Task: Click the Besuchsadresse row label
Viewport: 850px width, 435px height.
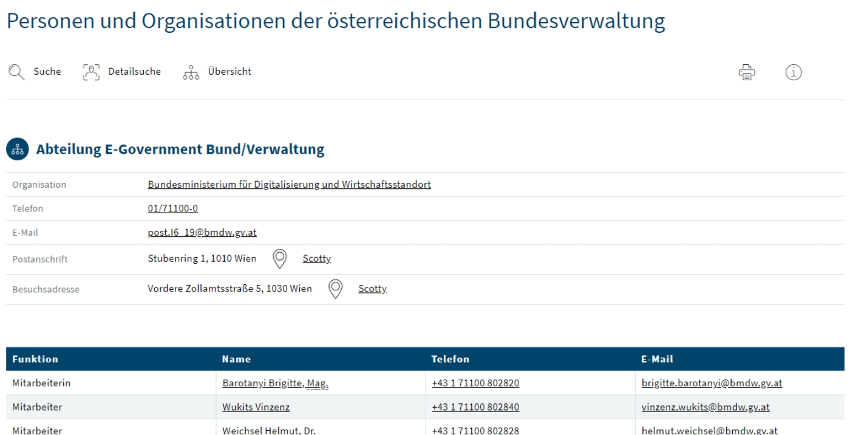Action: click(x=46, y=289)
